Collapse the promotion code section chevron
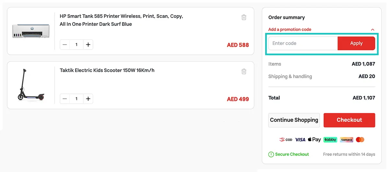Viewport: 389px width, 172px height. [x=372, y=29]
